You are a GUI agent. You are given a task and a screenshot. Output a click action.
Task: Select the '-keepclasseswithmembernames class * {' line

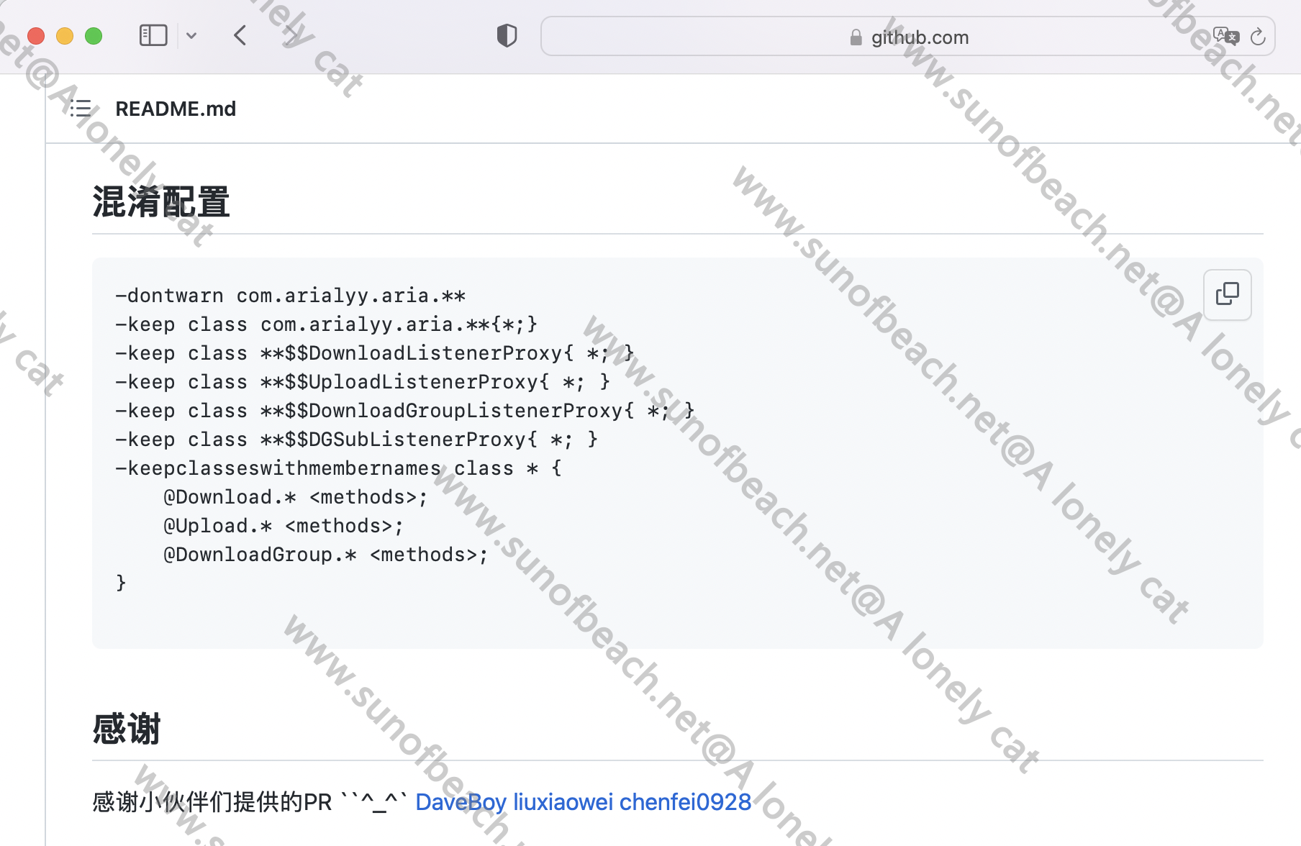(x=339, y=468)
